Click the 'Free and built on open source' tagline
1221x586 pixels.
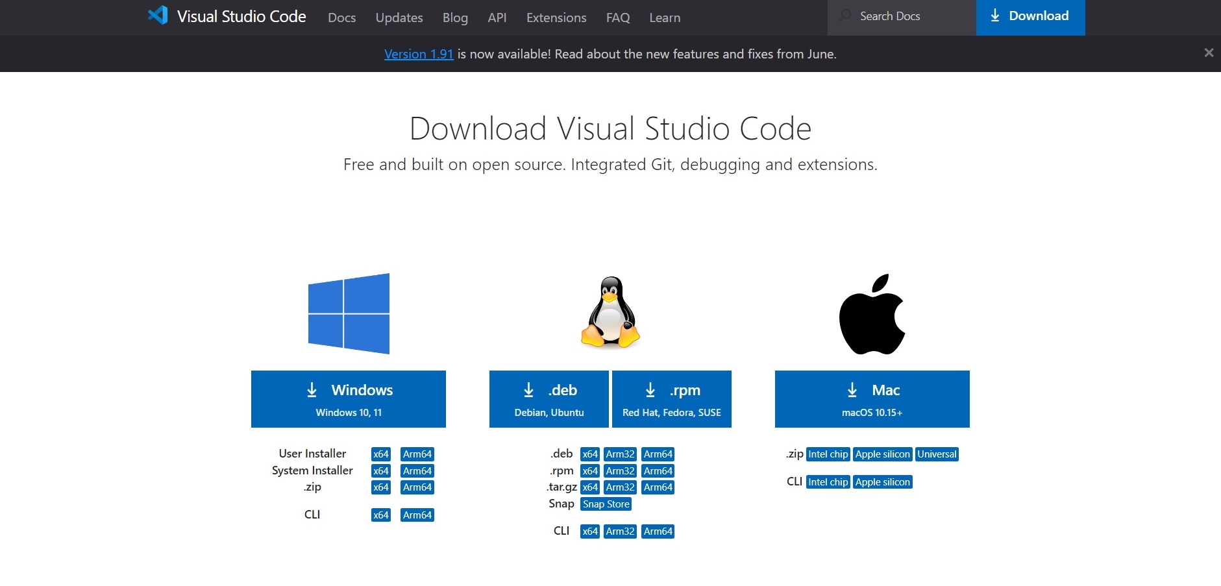(610, 165)
